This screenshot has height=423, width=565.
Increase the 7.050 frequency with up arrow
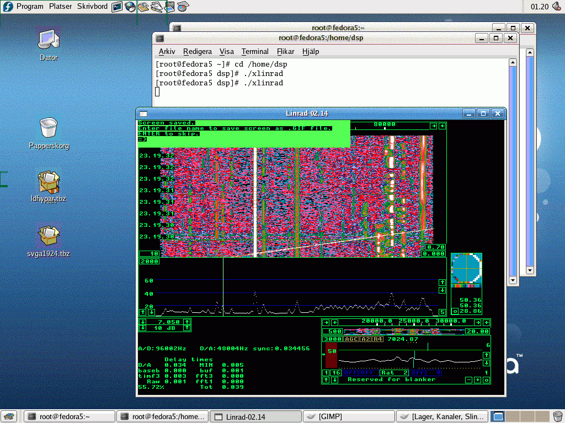pos(186,322)
